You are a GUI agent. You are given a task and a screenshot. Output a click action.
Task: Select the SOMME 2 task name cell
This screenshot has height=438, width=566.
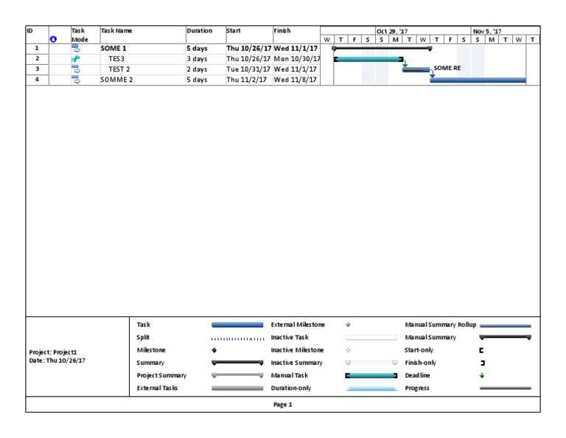click(116, 80)
